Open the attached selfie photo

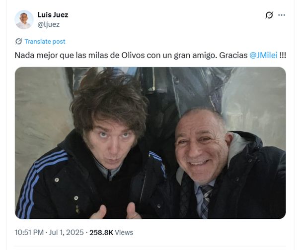(151, 143)
